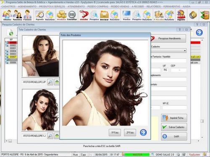The image size is (210, 157).
Task: Click the Imprimir Ficha button
Action: tap(174, 118)
